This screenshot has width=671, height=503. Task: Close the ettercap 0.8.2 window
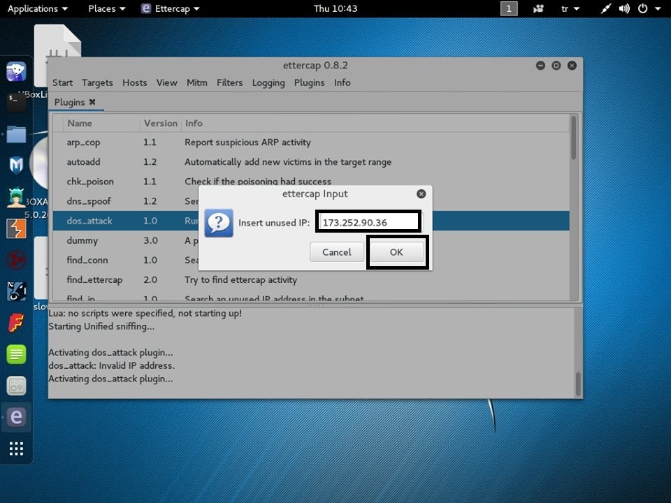click(572, 66)
